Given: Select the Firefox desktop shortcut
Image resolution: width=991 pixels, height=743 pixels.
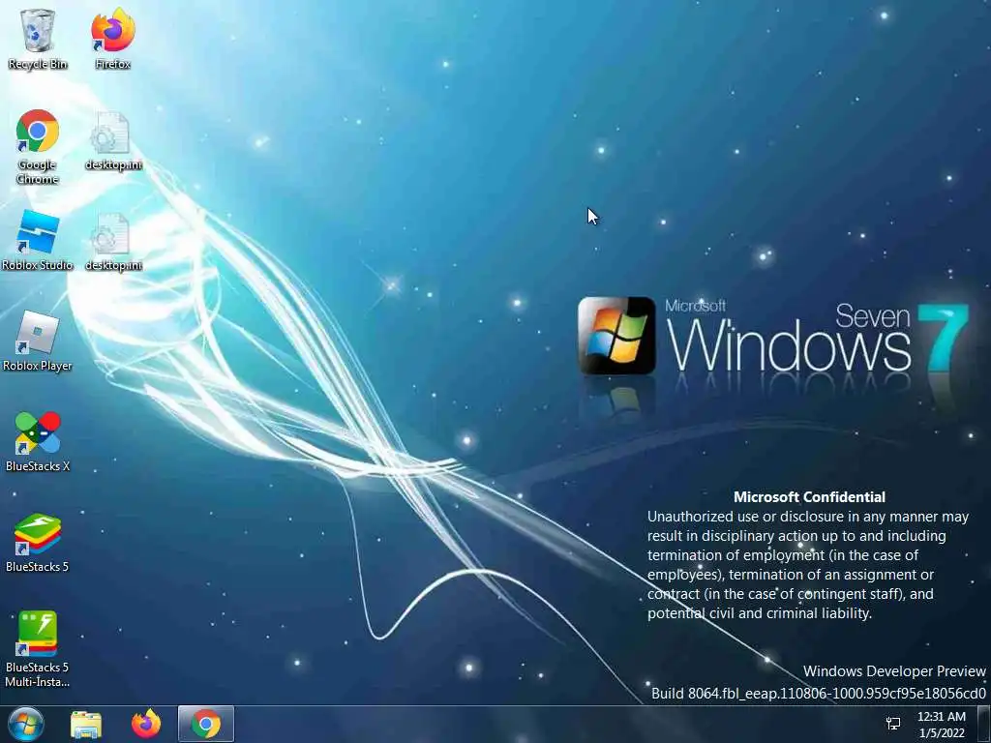Looking at the screenshot, I should tap(112, 38).
